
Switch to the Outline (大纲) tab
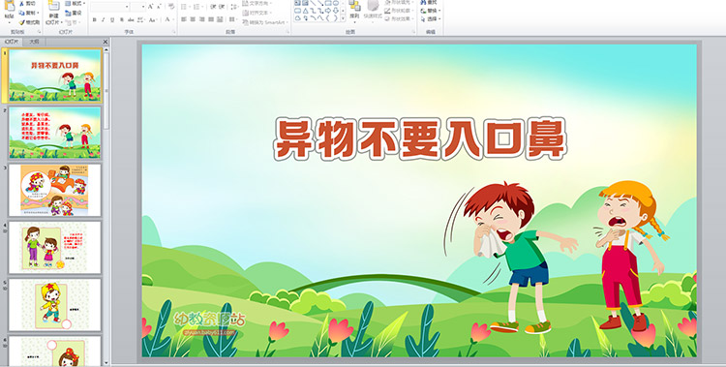pyautogui.click(x=34, y=42)
